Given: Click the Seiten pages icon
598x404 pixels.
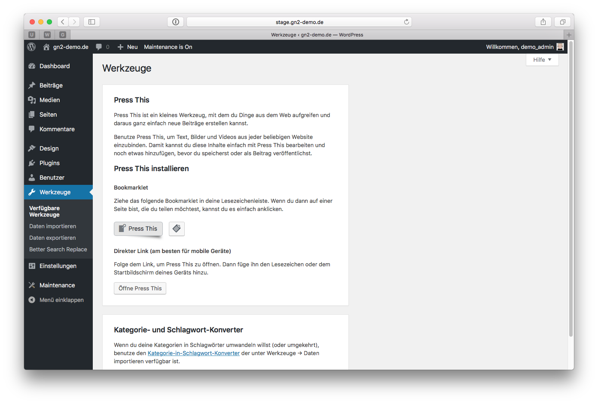Looking at the screenshot, I should click(32, 115).
